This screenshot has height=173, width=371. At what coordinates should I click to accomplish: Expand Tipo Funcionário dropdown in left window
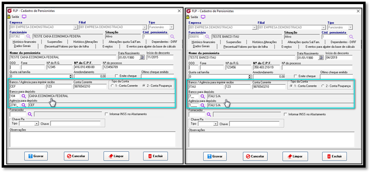(x=171, y=27)
